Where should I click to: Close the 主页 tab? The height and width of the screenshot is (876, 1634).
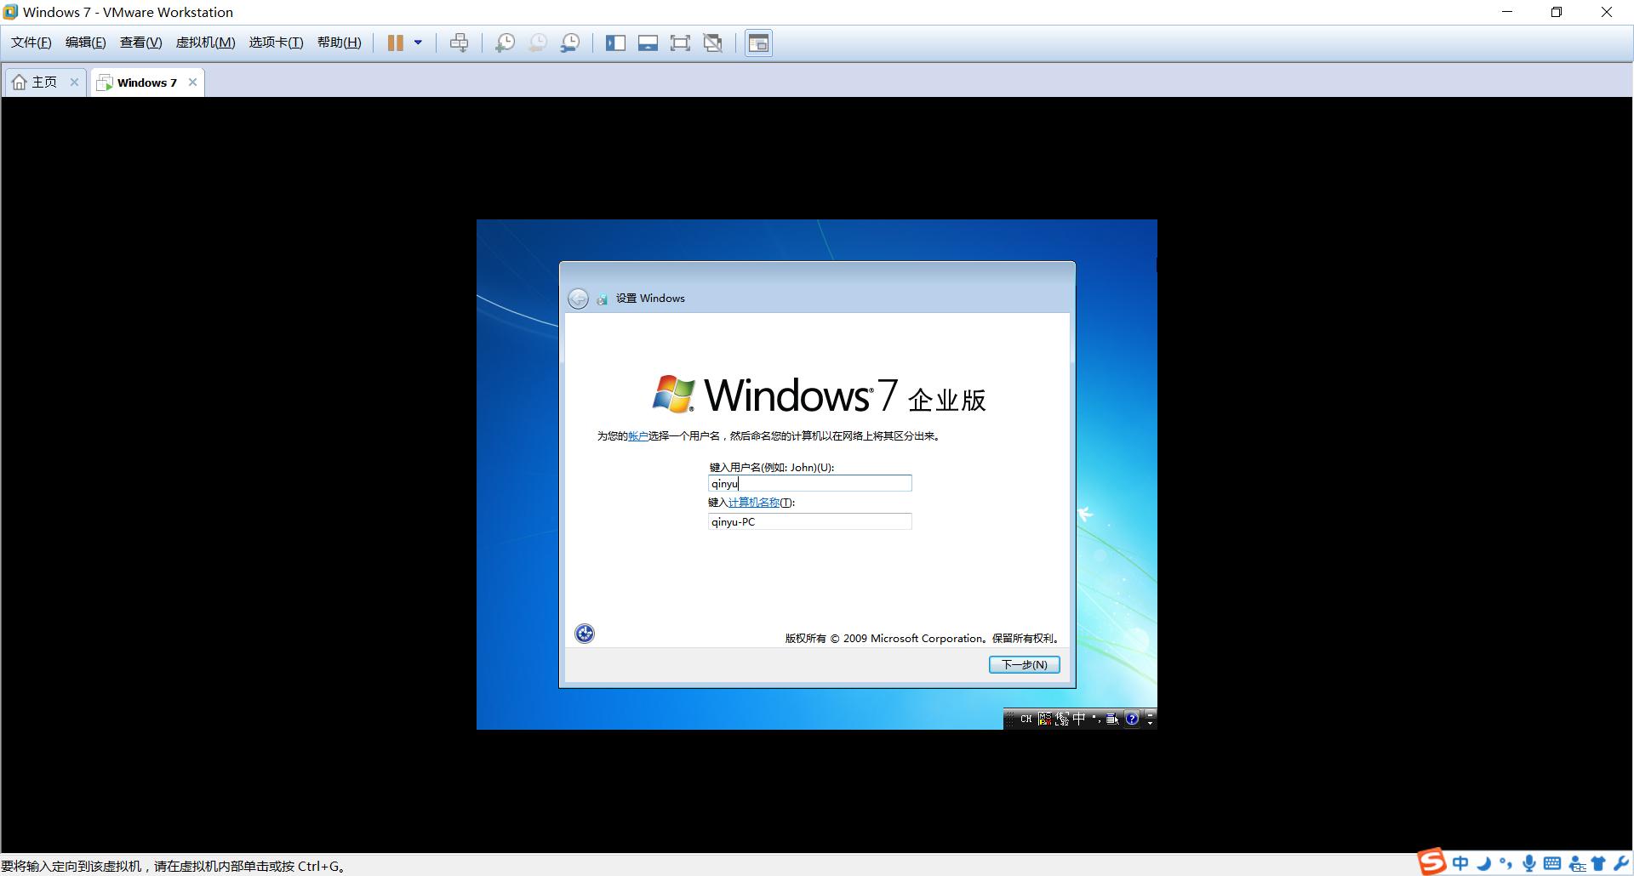point(74,82)
